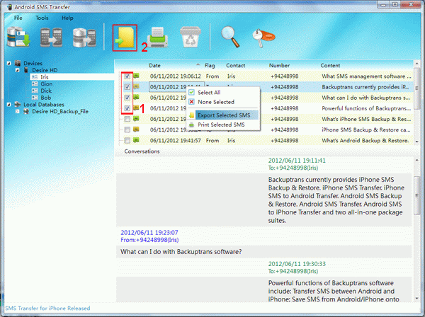Collapse the Devices tree node
425x317 pixels.
(x=8, y=64)
